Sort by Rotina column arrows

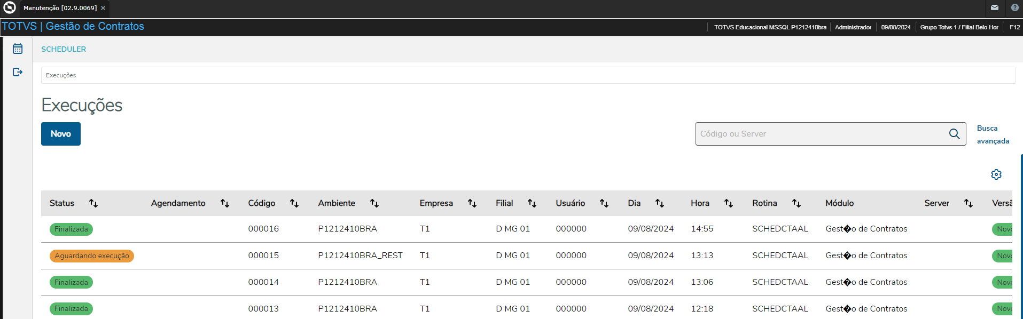tap(796, 203)
